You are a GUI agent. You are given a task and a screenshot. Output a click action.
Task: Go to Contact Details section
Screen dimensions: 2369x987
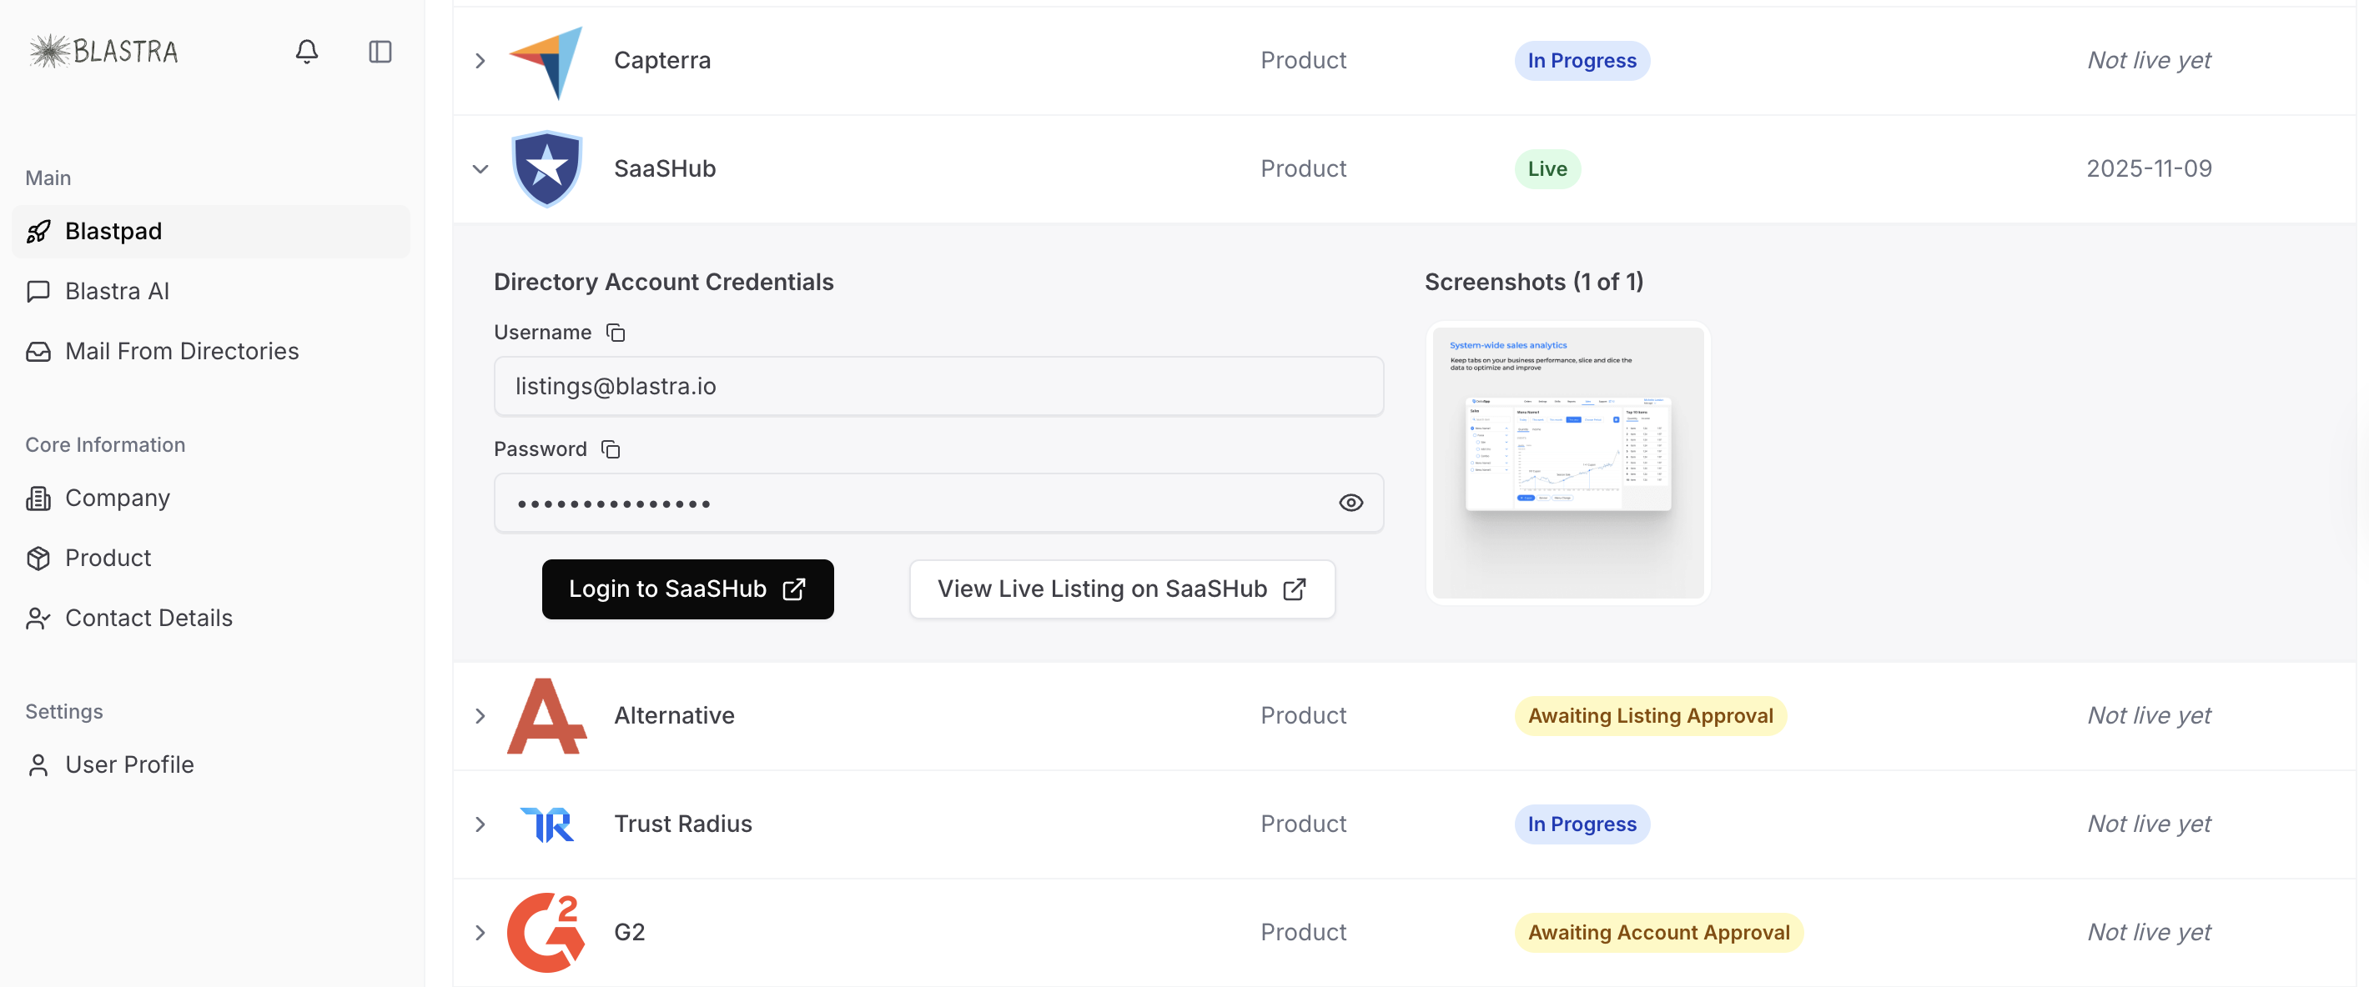tap(148, 618)
